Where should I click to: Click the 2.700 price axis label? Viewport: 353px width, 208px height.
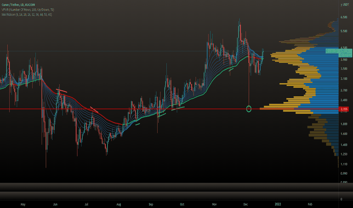tap(344, 90)
